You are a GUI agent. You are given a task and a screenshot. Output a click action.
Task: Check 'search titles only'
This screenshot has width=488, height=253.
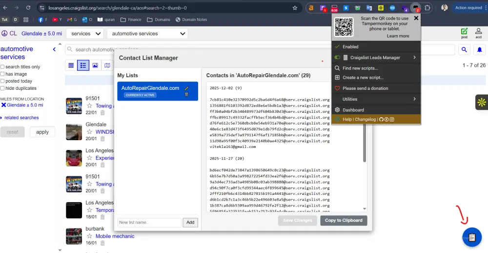(x=2, y=67)
